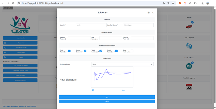The height and width of the screenshot is (109, 216).
Task: Click on the signature drawing pad
Action: point(112,77)
